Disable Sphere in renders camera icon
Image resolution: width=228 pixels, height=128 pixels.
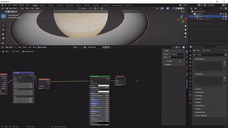[226, 19]
